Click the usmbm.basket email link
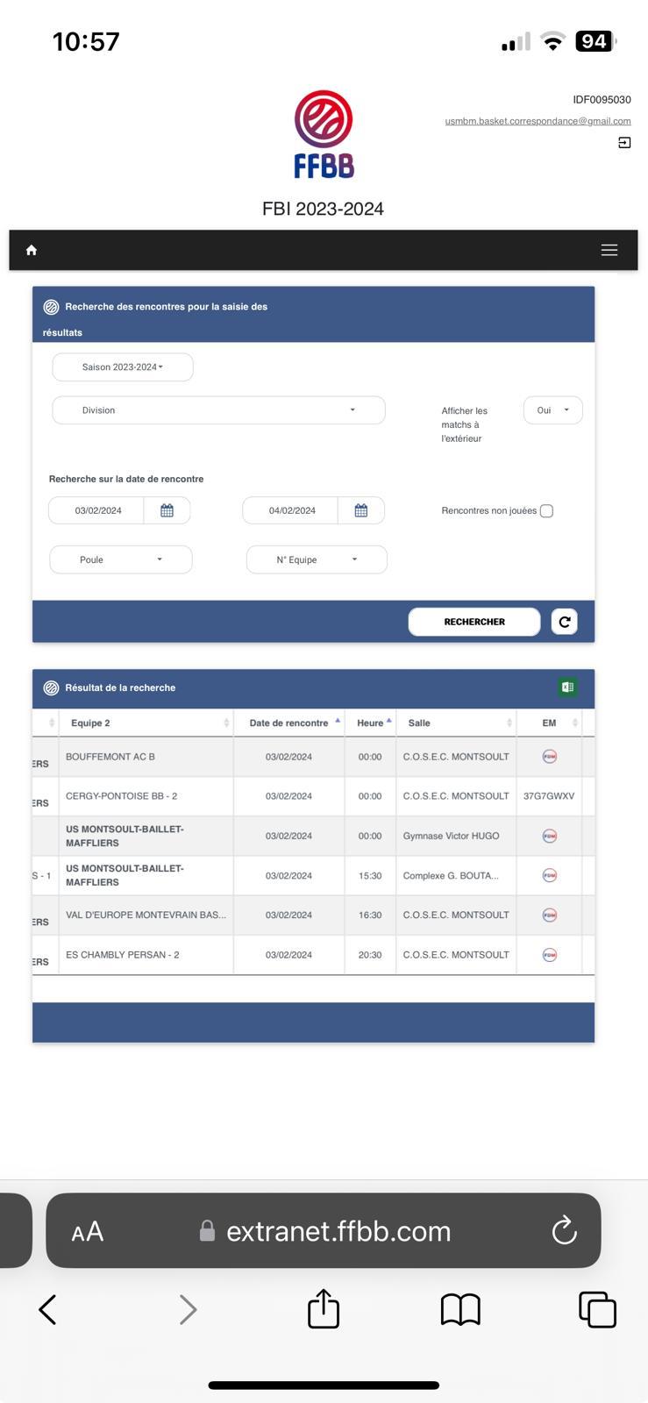The width and height of the screenshot is (648, 1403). pos(538,121)
